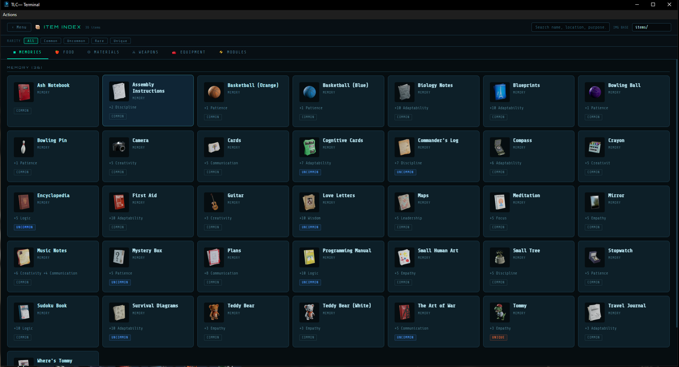Select the purple Bowling Ball icon
The image size is (679, 367).
click(x=595, y=92)
